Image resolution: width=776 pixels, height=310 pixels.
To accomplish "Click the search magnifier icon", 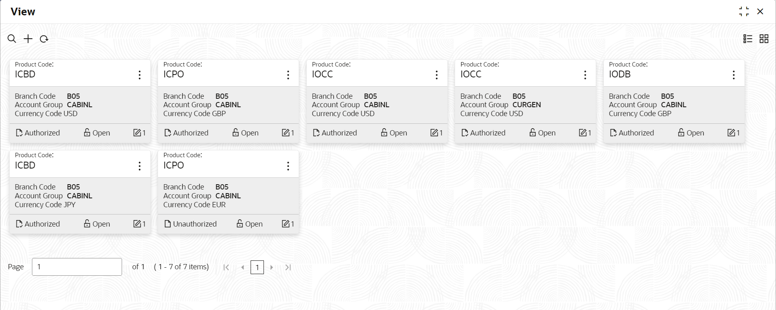I will [12, 39].
